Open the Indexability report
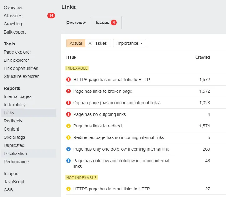226x197 pixels. (x=15, y=105)
